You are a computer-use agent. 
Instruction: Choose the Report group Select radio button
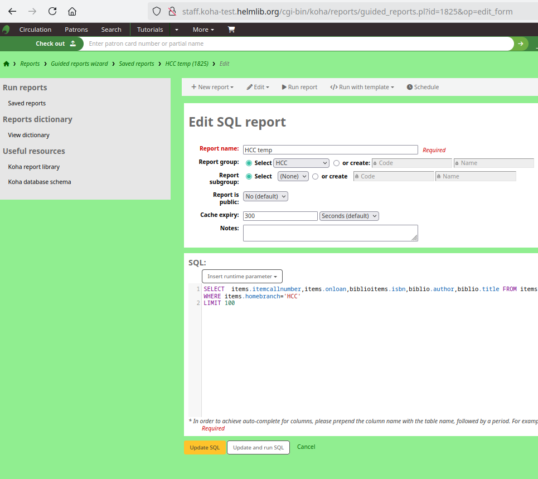point(249,163)
